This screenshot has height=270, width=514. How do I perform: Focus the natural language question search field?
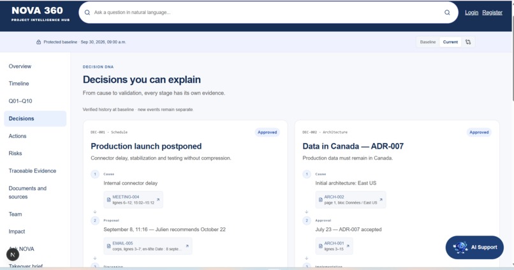point(268,13)
